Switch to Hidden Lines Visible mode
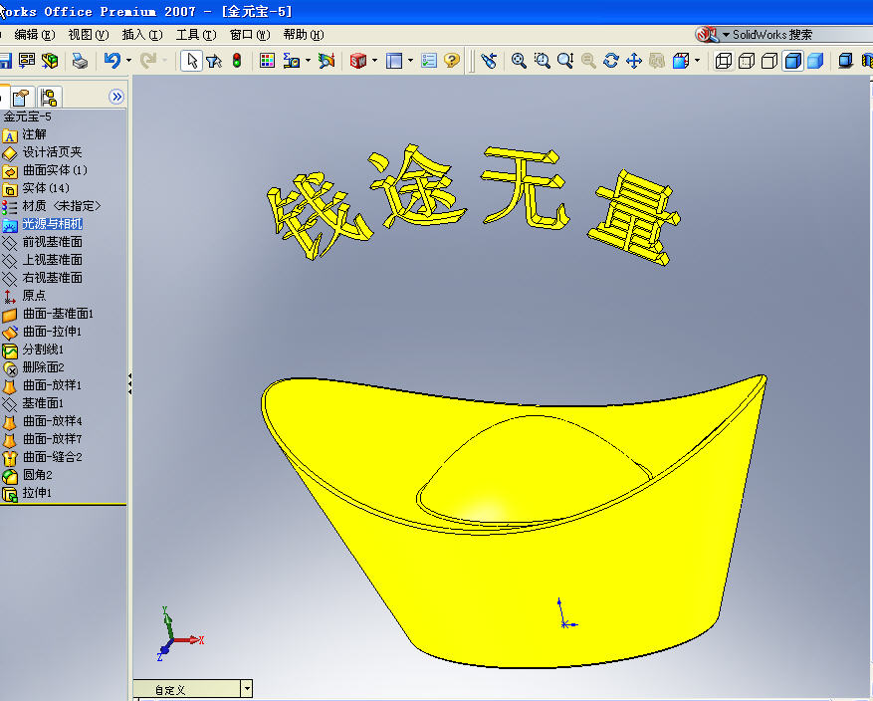 (x=746, y=60)
